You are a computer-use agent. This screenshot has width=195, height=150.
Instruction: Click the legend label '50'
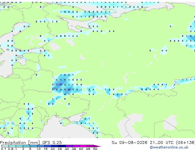coord(95,149)
